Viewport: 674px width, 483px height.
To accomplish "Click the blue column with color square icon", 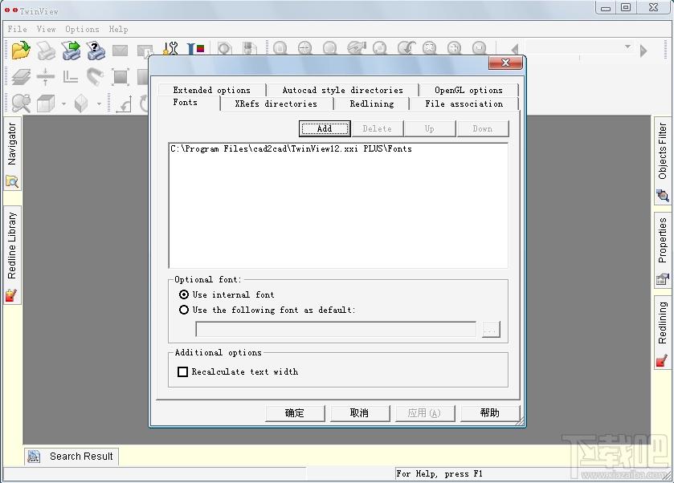I will 195,48.
